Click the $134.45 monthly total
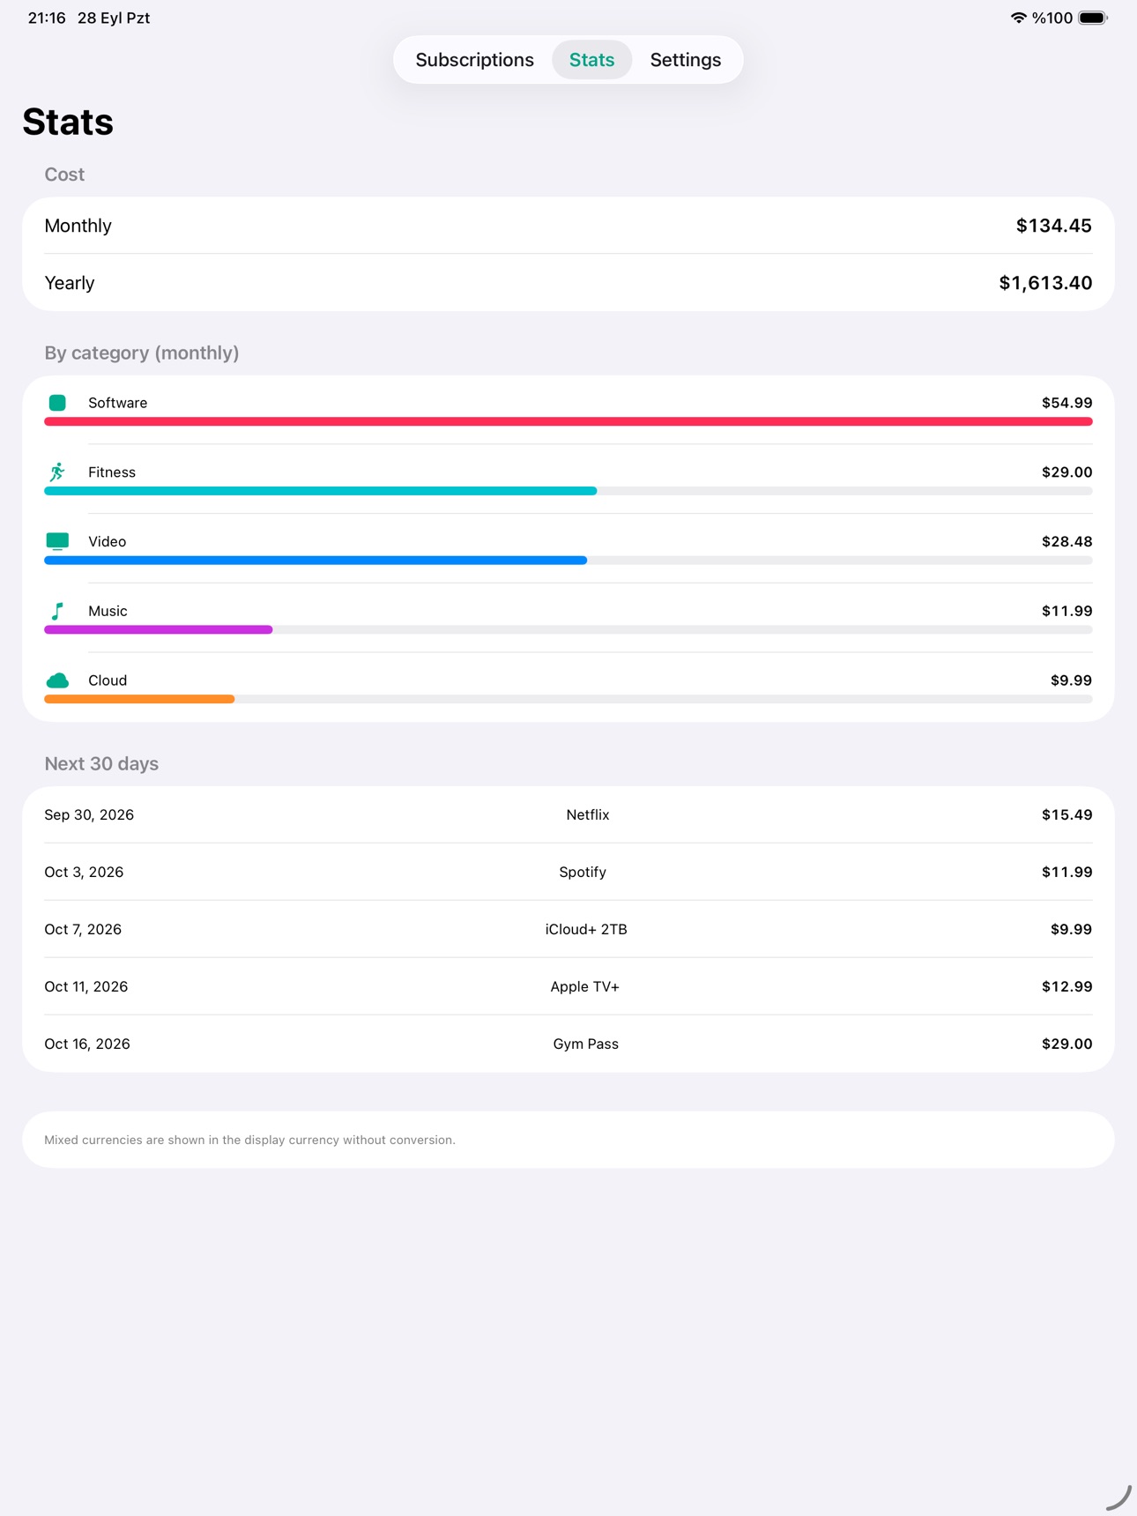This screenshot has width=1137, height=1516. (1053, 226)
